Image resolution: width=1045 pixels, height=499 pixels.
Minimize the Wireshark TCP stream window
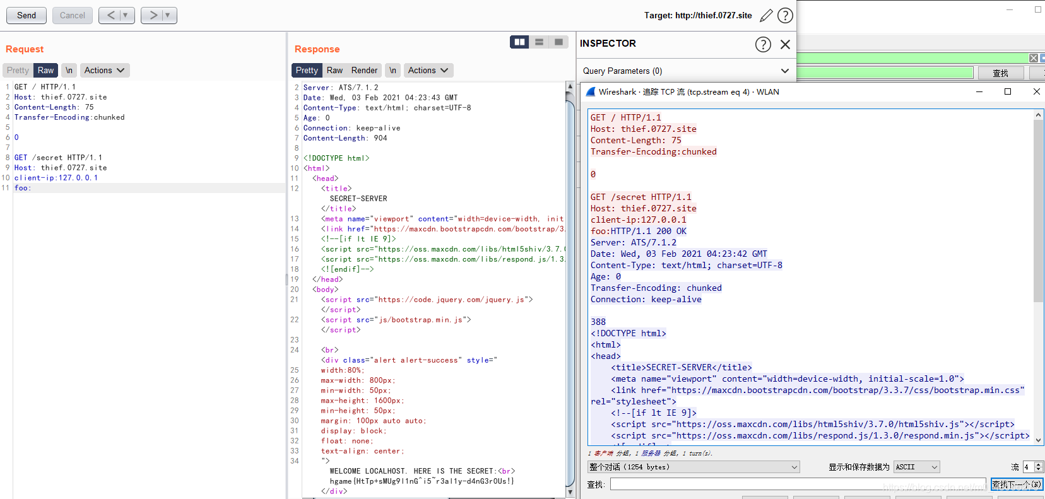979,91
